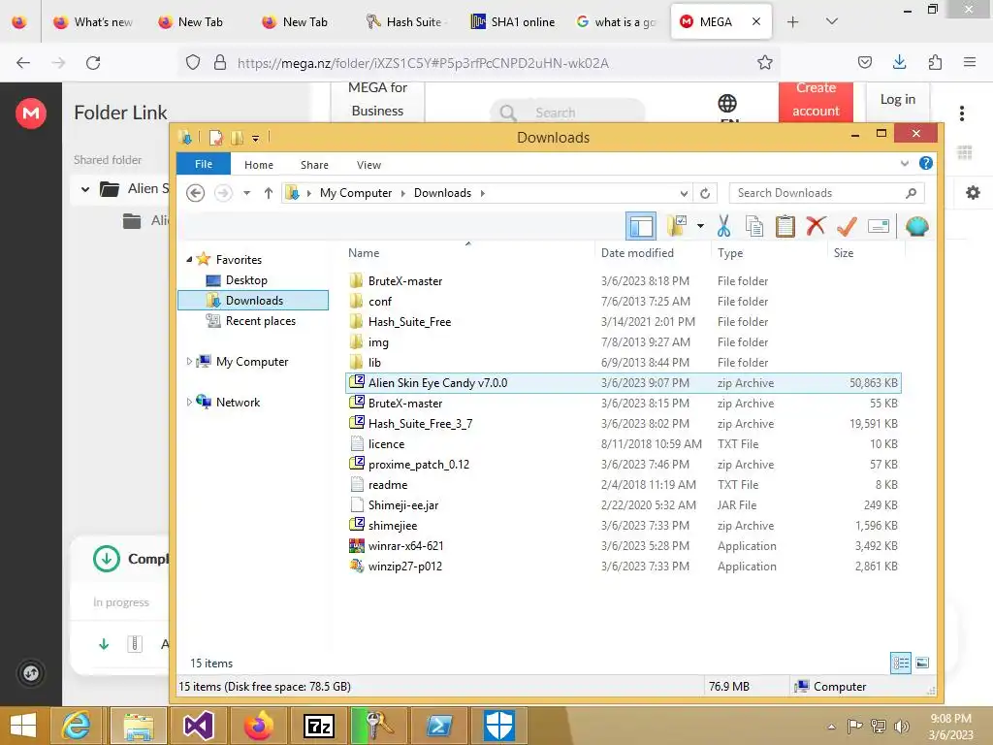Click the scissors Cut icon
The image size is (993, 745).
(723, 225)
